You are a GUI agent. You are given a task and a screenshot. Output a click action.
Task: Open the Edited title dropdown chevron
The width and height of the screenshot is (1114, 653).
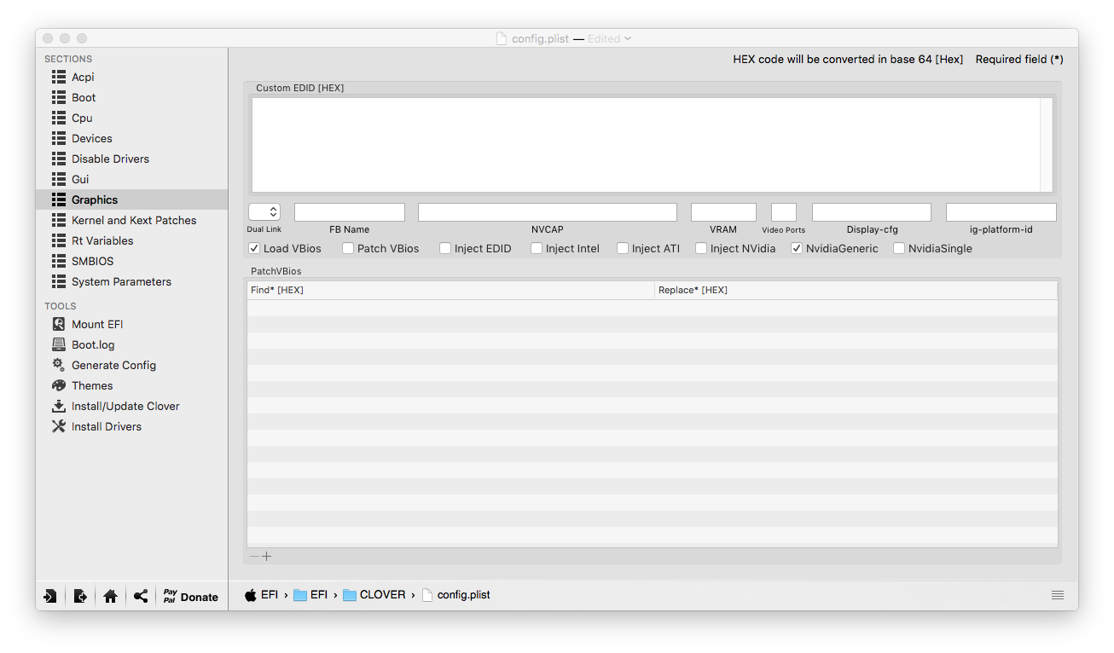tap(628, 38)
